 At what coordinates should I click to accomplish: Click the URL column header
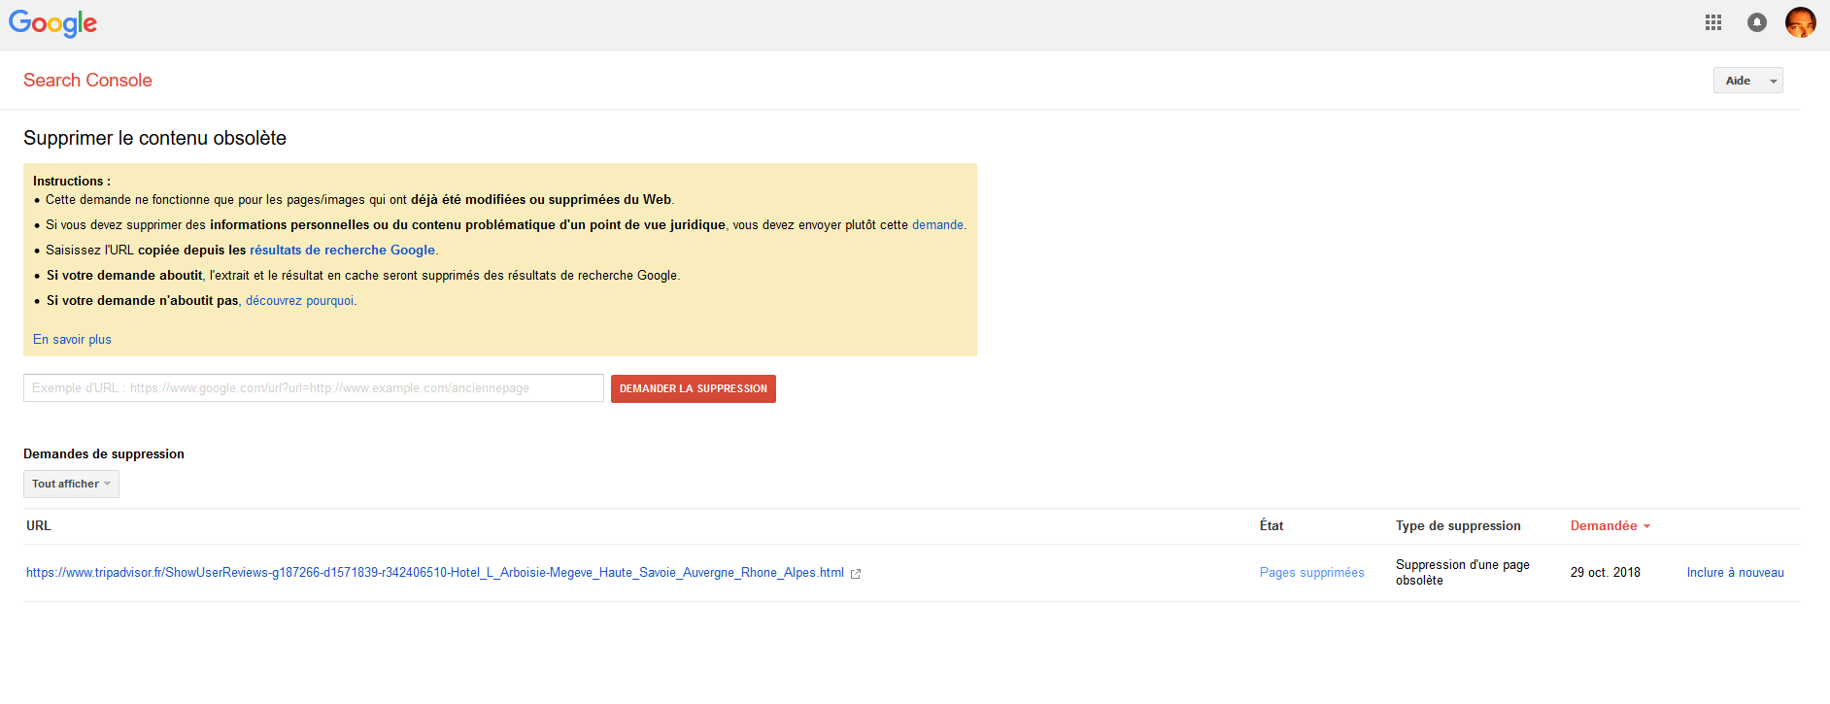click(x=38, y=525)
